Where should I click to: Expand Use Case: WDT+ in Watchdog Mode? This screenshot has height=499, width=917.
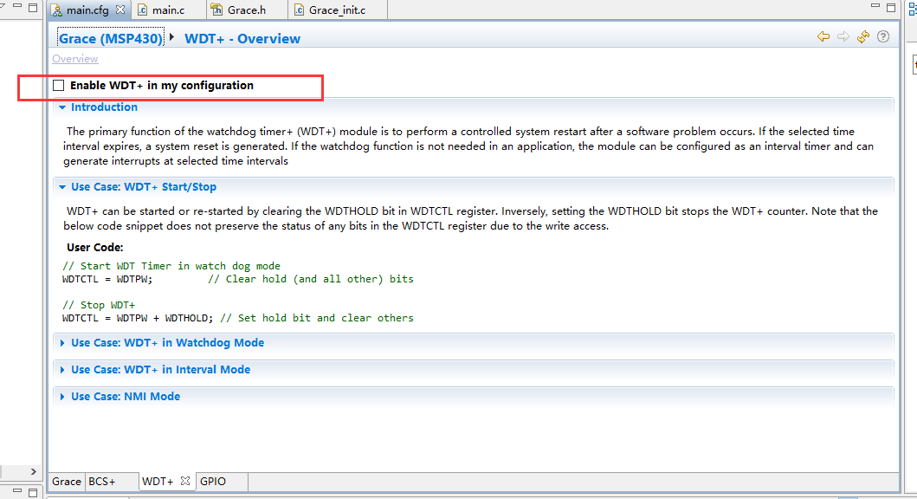(62, 343)
